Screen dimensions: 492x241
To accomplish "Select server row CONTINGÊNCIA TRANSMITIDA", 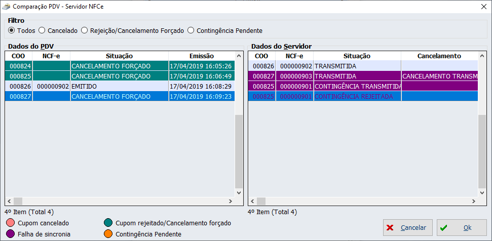I will (357, 87).
